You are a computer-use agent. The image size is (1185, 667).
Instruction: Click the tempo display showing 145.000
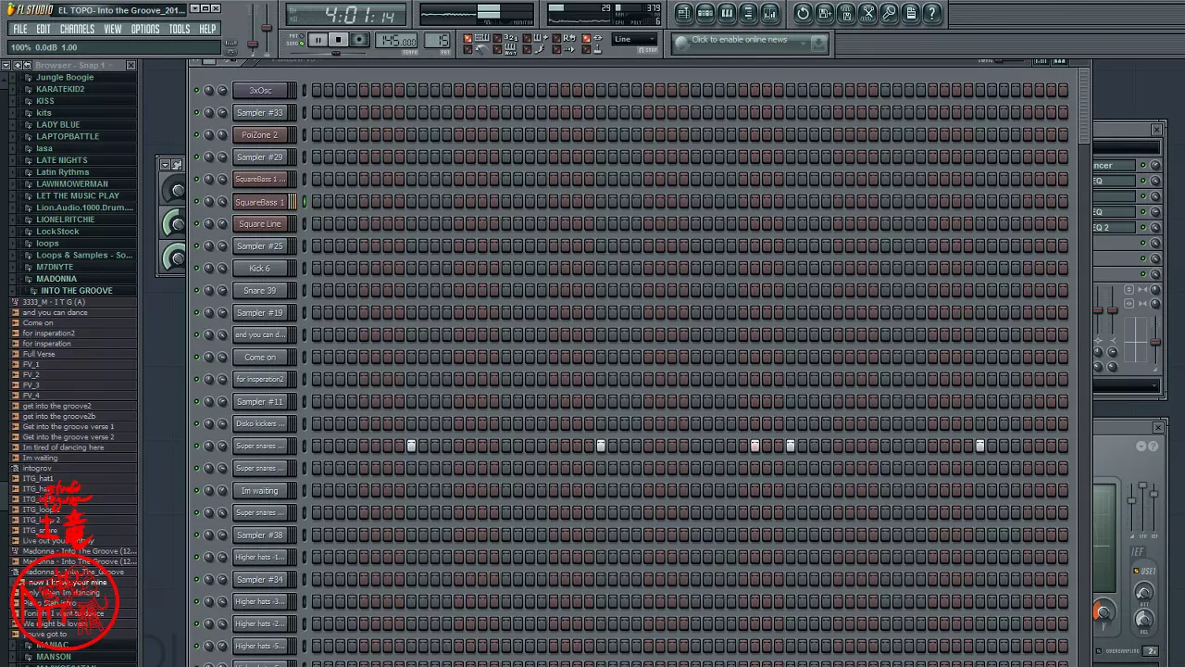[x=398, y=41]
